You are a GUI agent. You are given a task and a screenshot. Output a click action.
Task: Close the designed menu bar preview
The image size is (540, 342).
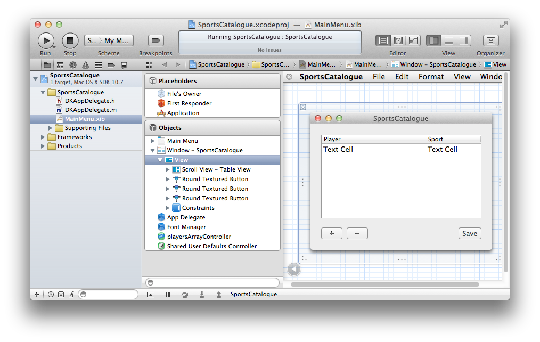[289, 77]
